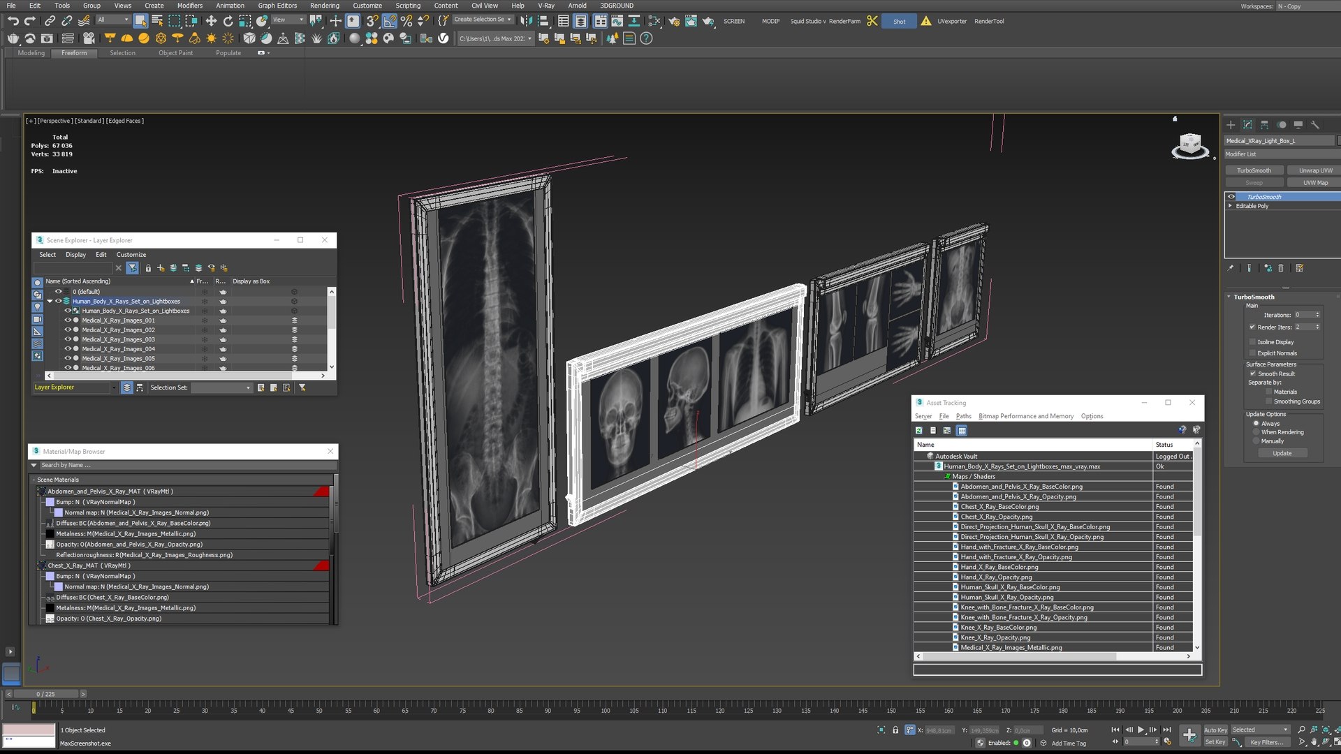Collapse the TurboSmooth rollout
This screenshot has width=1341, height=754.
[1229, 297]
